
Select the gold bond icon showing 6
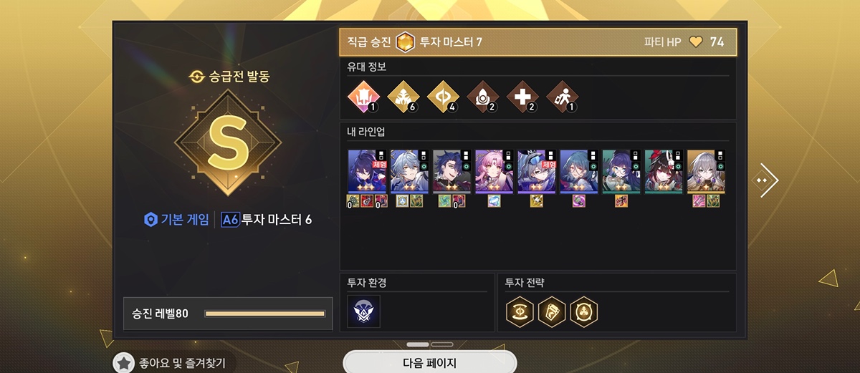(402, 97)
